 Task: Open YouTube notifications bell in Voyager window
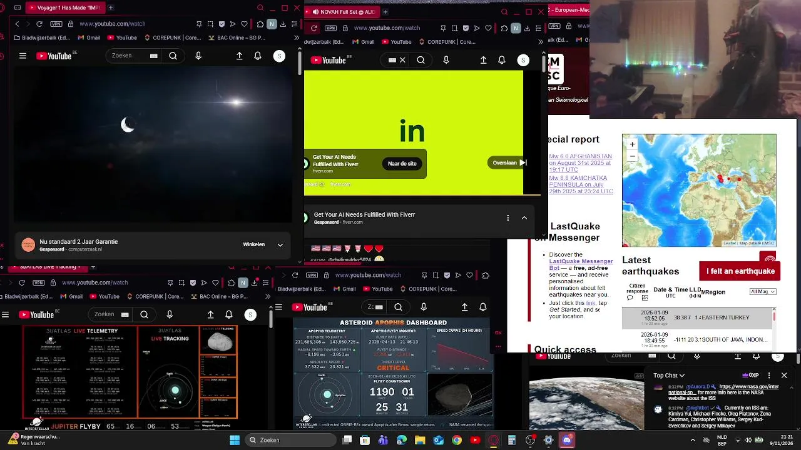[x=258, y=56]
